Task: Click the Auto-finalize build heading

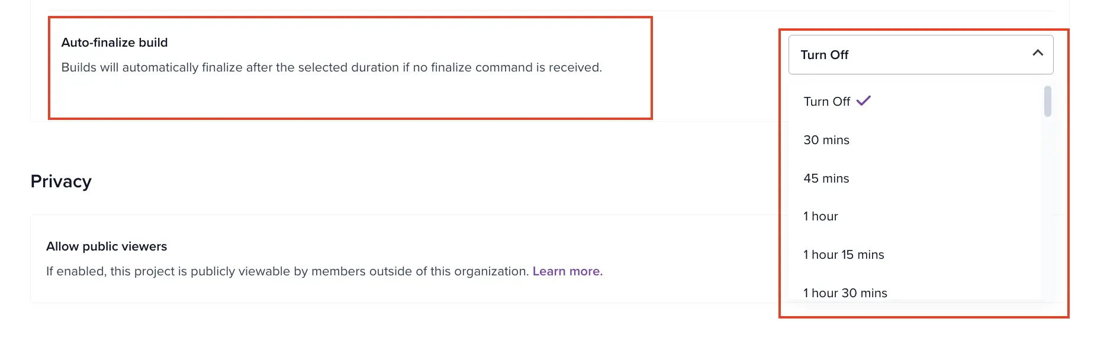Action: (x=114, y=43)
